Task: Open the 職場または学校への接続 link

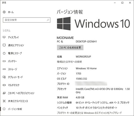Action: point(69,62)
